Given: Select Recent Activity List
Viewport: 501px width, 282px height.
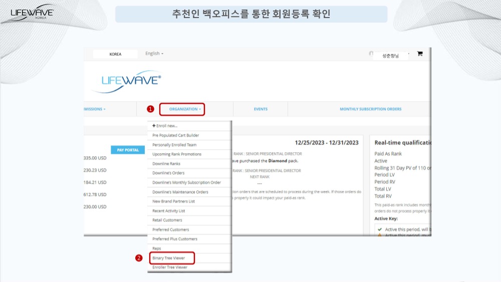Looking at the screenshot, I should [x=169, y=211].
